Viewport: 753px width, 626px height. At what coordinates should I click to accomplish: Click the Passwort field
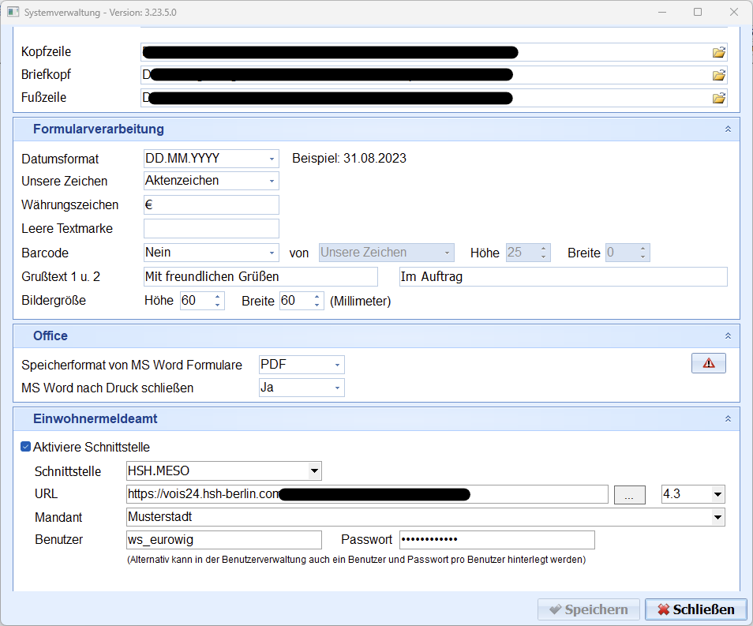(x=496, y=540)
